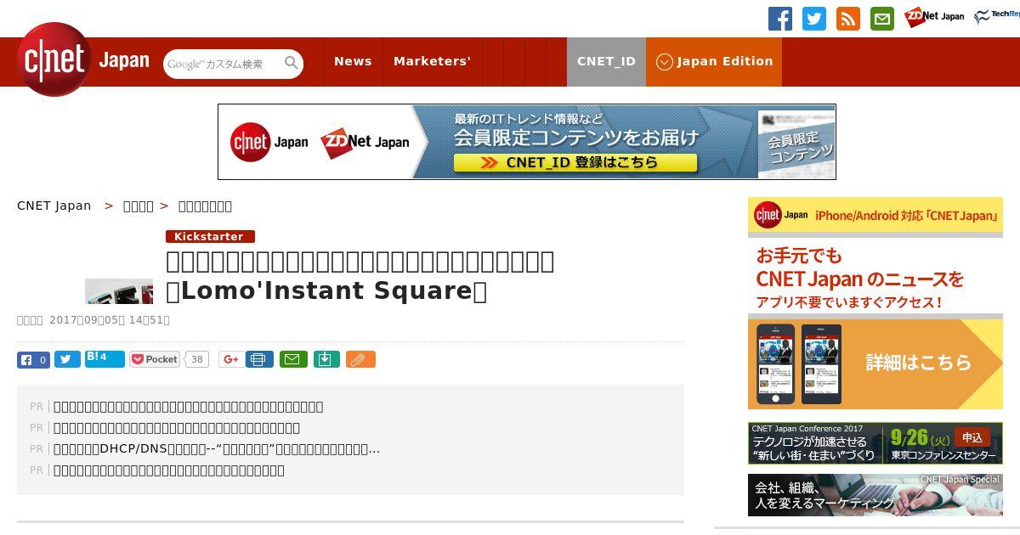1020x535 pixels.
Task: Open the Lomo'Instant Square article headline
Action: click(360, 276)
